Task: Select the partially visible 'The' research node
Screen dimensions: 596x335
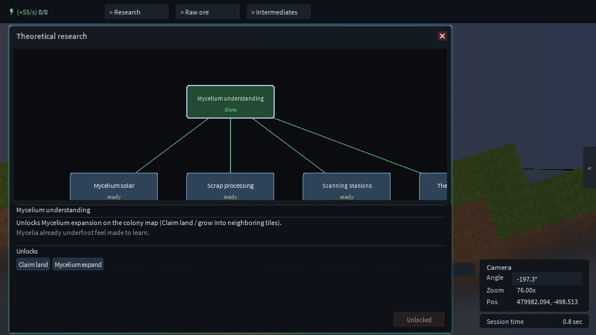Action: [x=433, y=187]
